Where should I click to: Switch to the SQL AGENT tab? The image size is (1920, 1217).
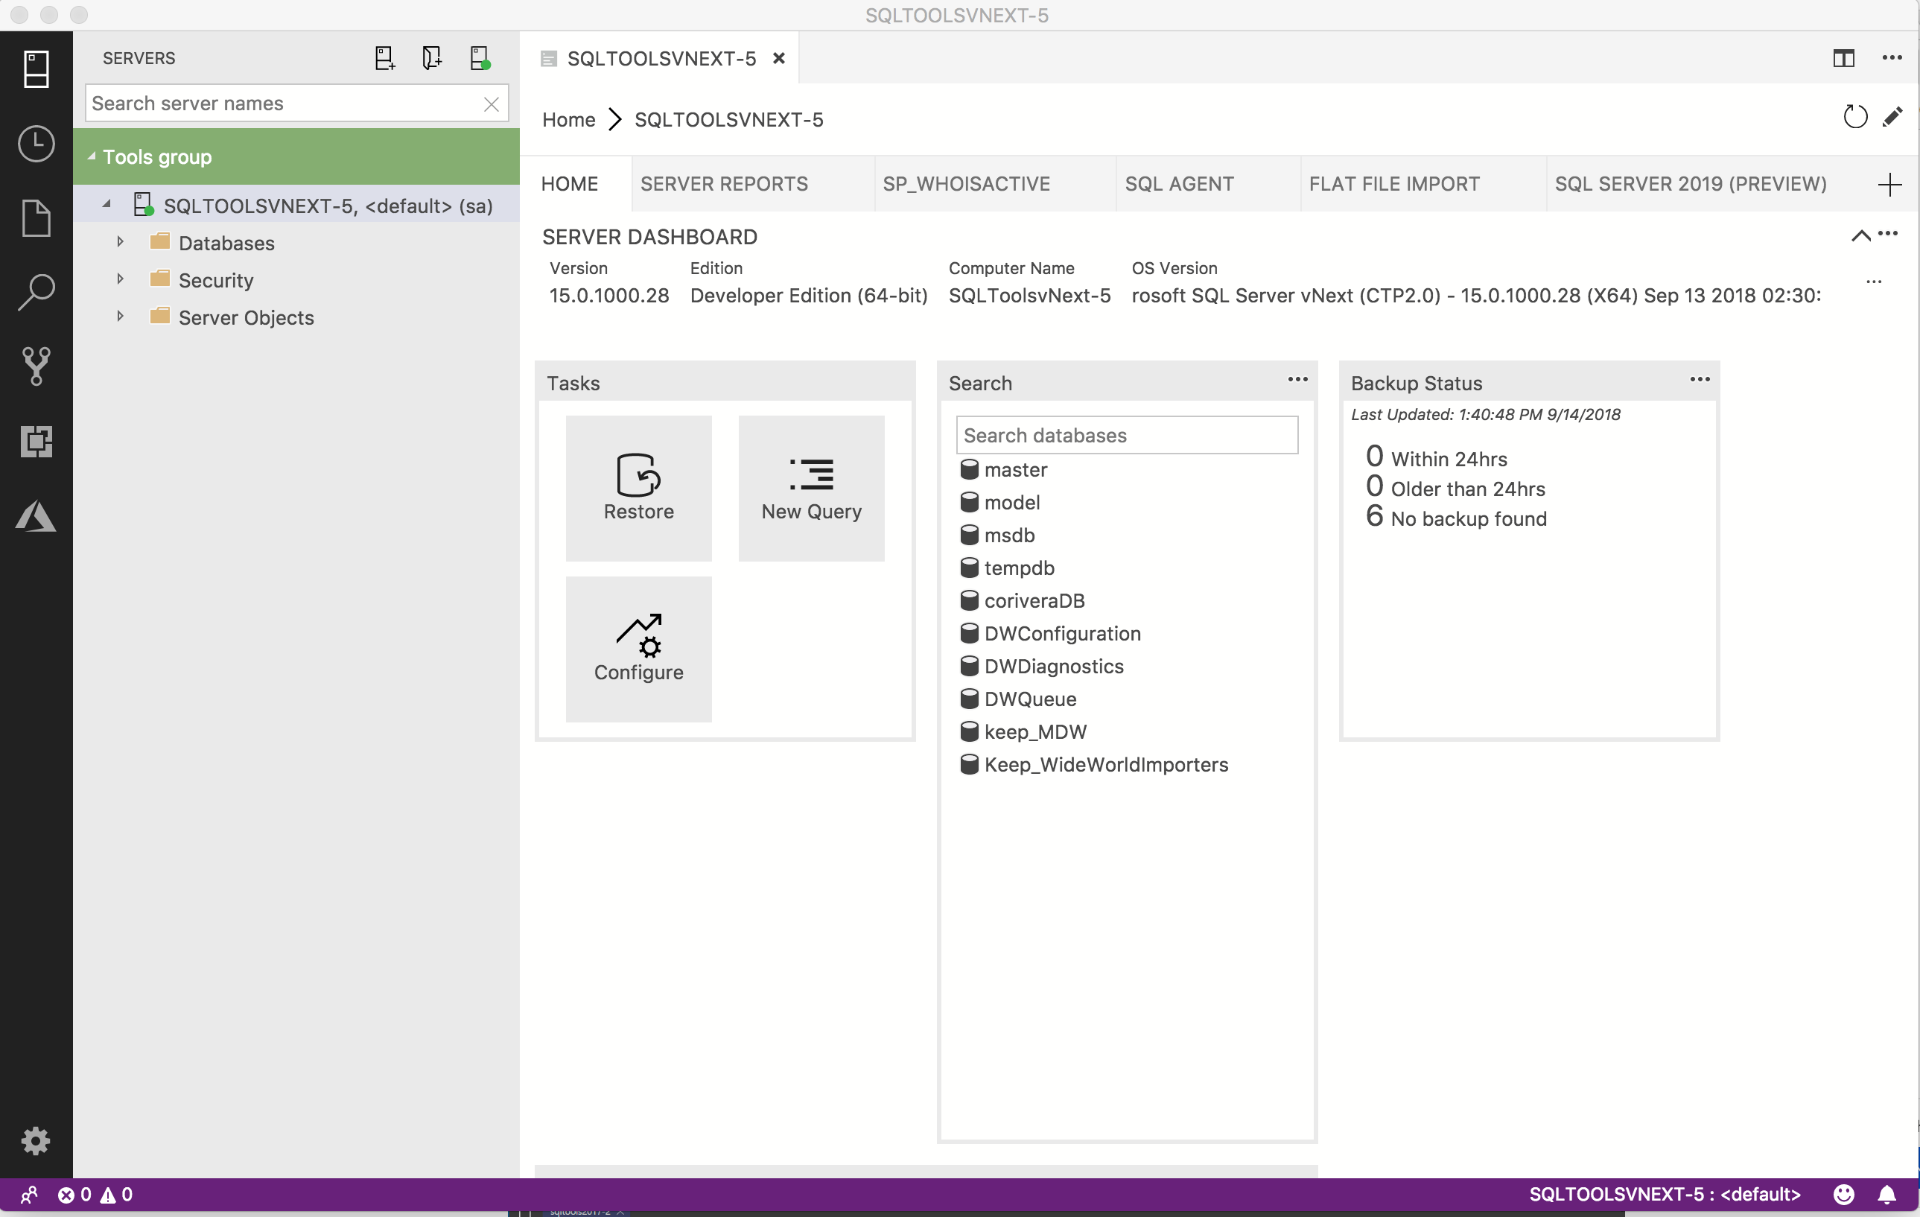[x=1177, y=183]
